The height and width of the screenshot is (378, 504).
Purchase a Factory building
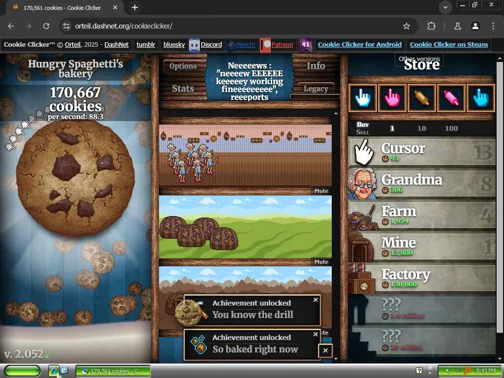point(422,278)
